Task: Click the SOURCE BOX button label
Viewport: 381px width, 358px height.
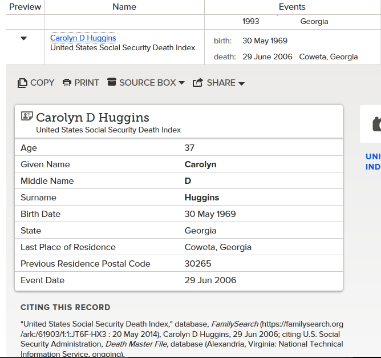Action: coord(148,83)
